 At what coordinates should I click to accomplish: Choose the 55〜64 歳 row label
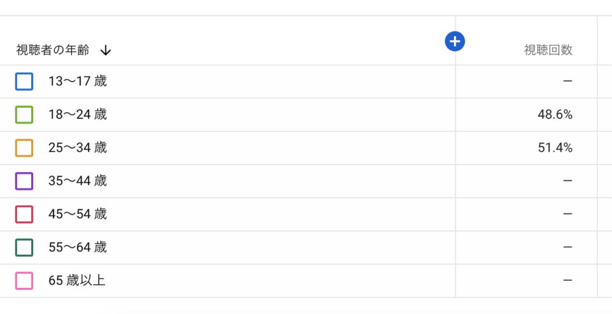tap(77, 247)
